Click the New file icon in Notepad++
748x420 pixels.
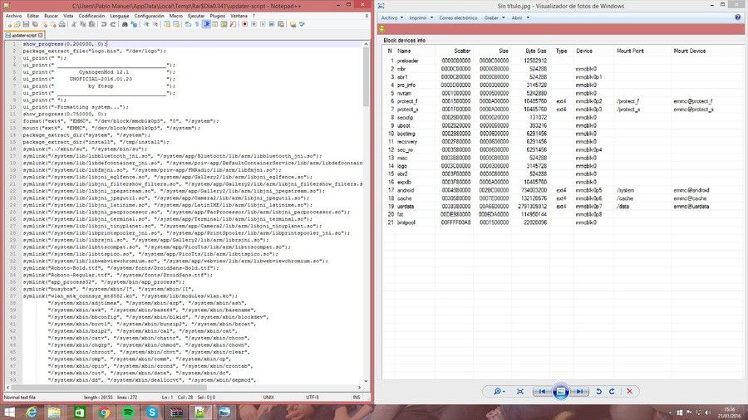point(9,24)
